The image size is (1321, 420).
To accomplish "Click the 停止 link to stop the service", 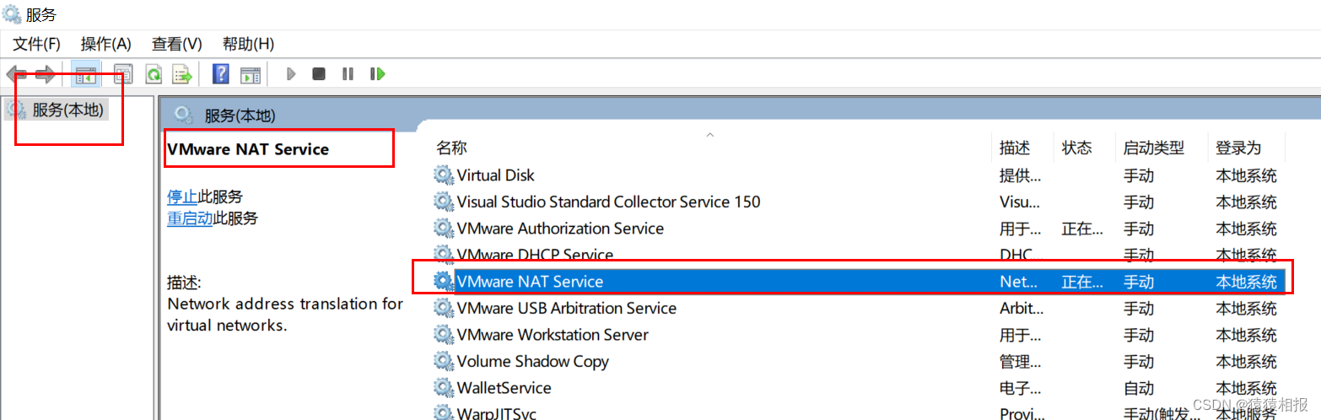I will pyautogui.click(x=182, y=197).
